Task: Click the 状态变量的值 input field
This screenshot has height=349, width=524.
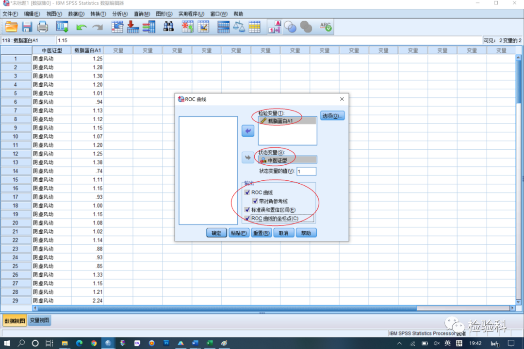Action: 306,171
